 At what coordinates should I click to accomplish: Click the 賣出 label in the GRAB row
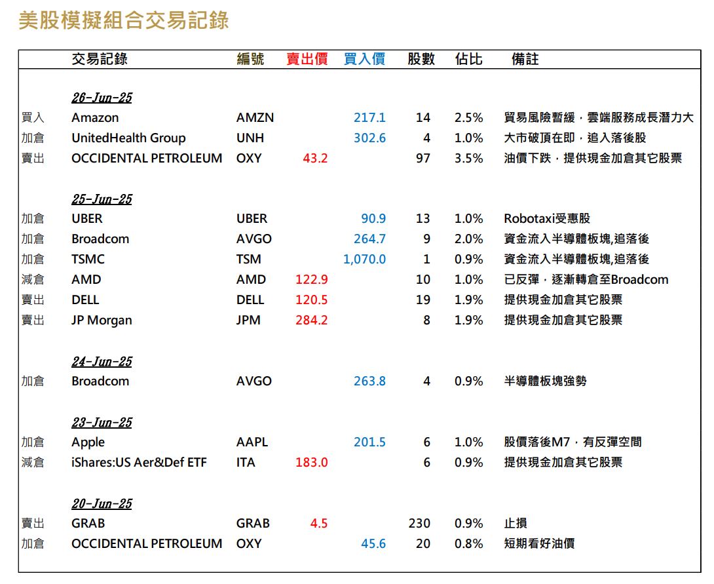33,524
